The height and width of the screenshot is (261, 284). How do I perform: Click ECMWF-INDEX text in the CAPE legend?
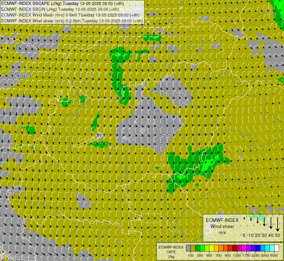pos(171,247)
